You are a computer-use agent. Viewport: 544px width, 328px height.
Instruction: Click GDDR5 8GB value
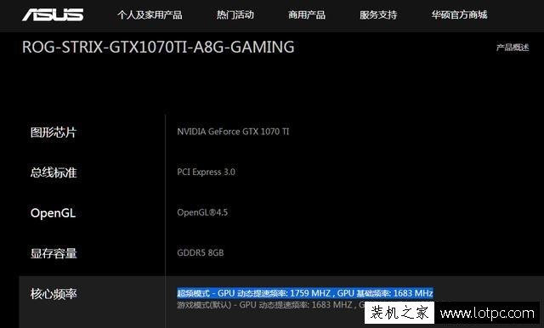coord(201,252)
